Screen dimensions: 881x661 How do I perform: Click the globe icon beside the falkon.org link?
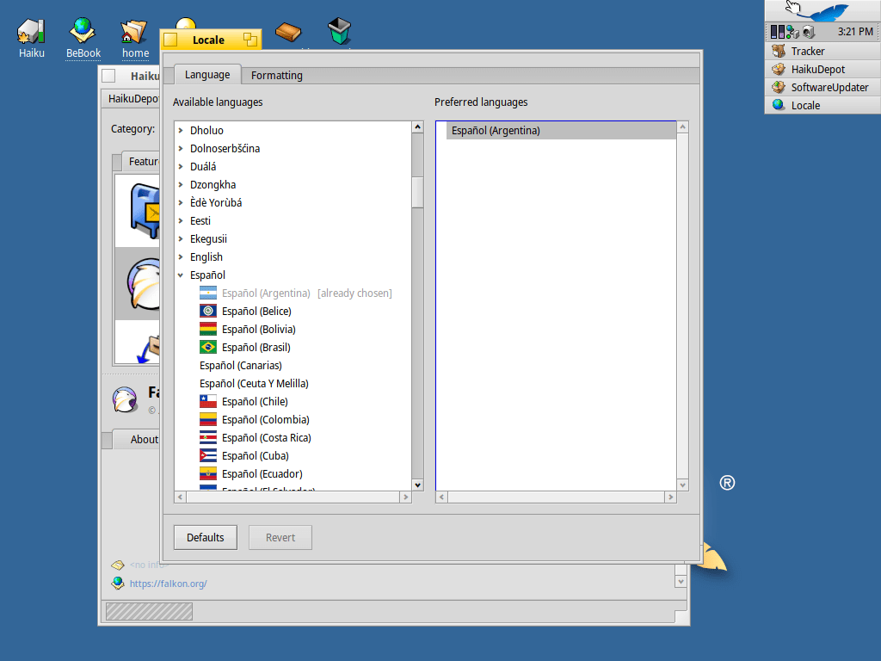point(117,583)
